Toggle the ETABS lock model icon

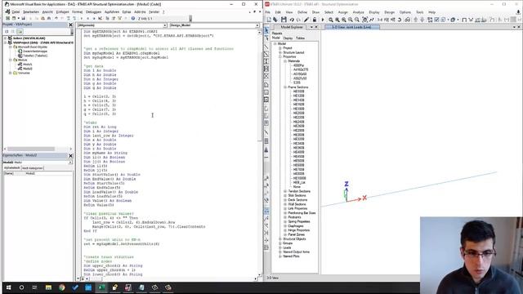(x=314, y=20)
